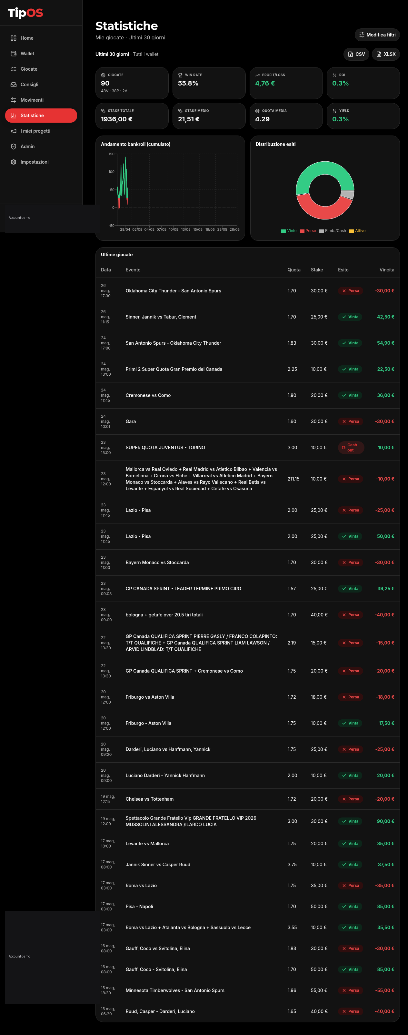
Task: Click the Evento column header
Action: click(x=133, y=270)
